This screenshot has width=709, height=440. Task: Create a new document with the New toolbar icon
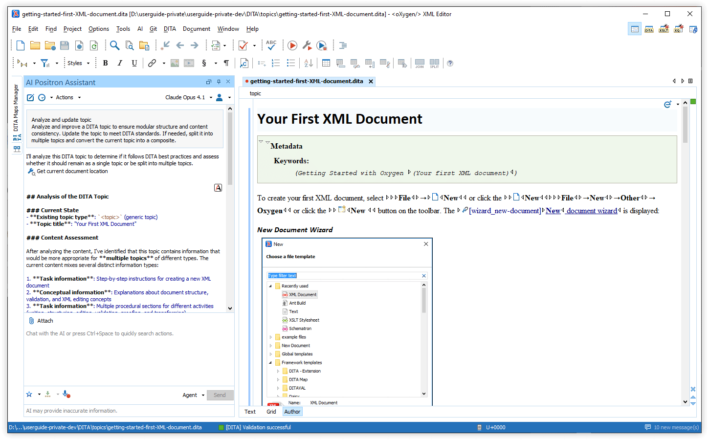pyautogui.click(x=21, y=45)
